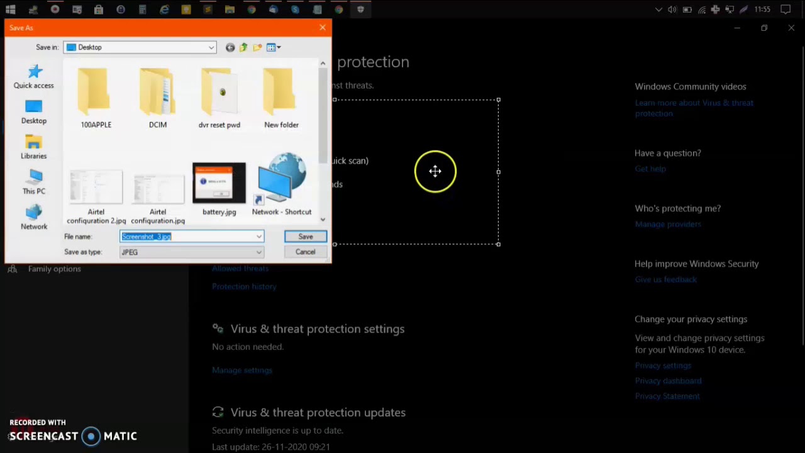Expand the Save as type JPEG dropdown
Screen dimensions: 805x453
click(258, 252)
